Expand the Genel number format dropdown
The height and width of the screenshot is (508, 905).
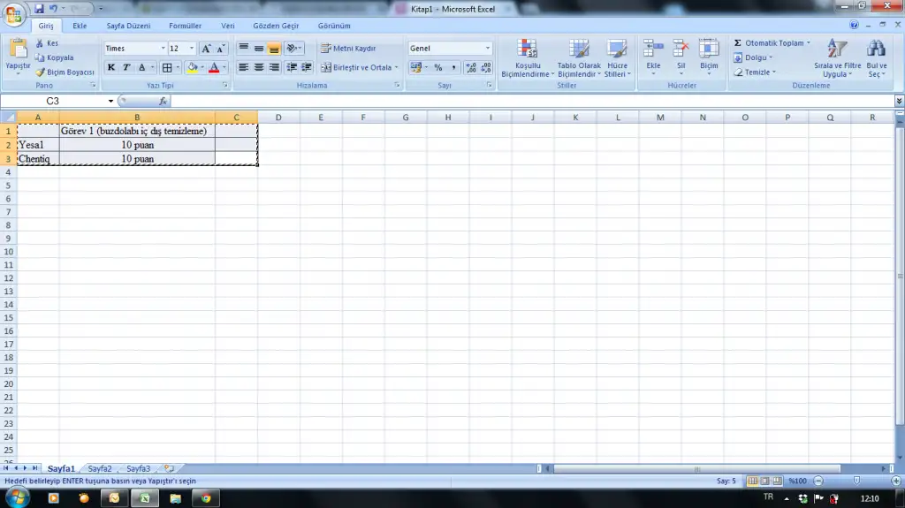coord(488,49)
